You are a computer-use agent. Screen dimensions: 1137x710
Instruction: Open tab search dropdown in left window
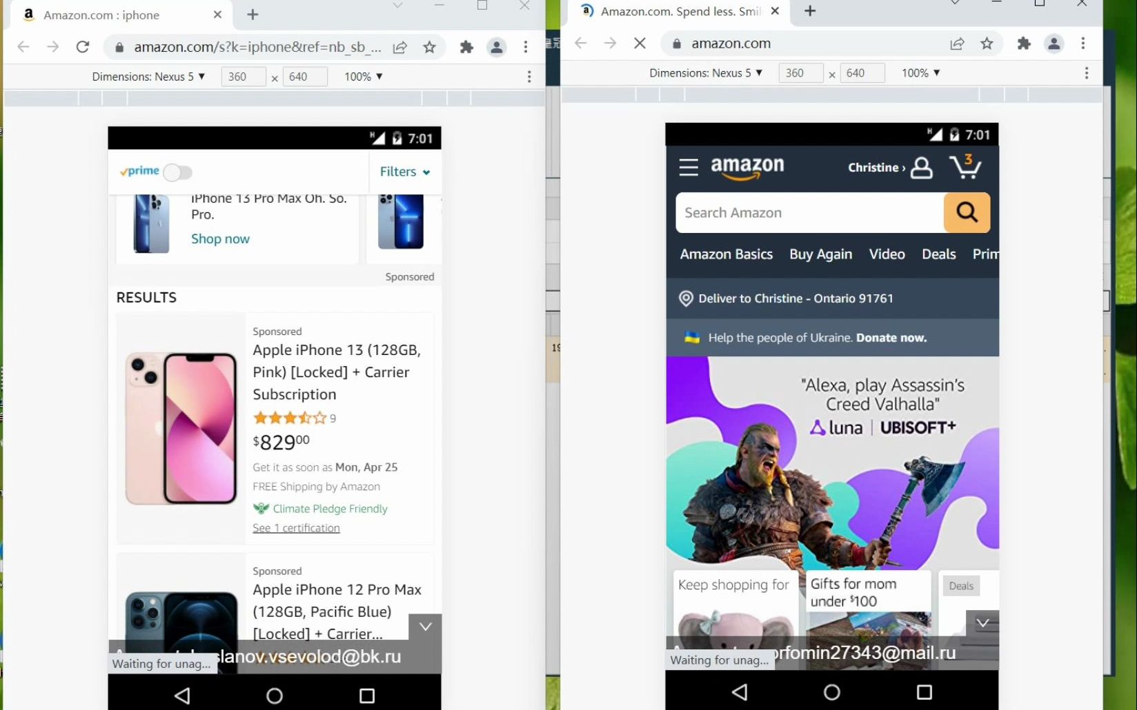(397, 6)
